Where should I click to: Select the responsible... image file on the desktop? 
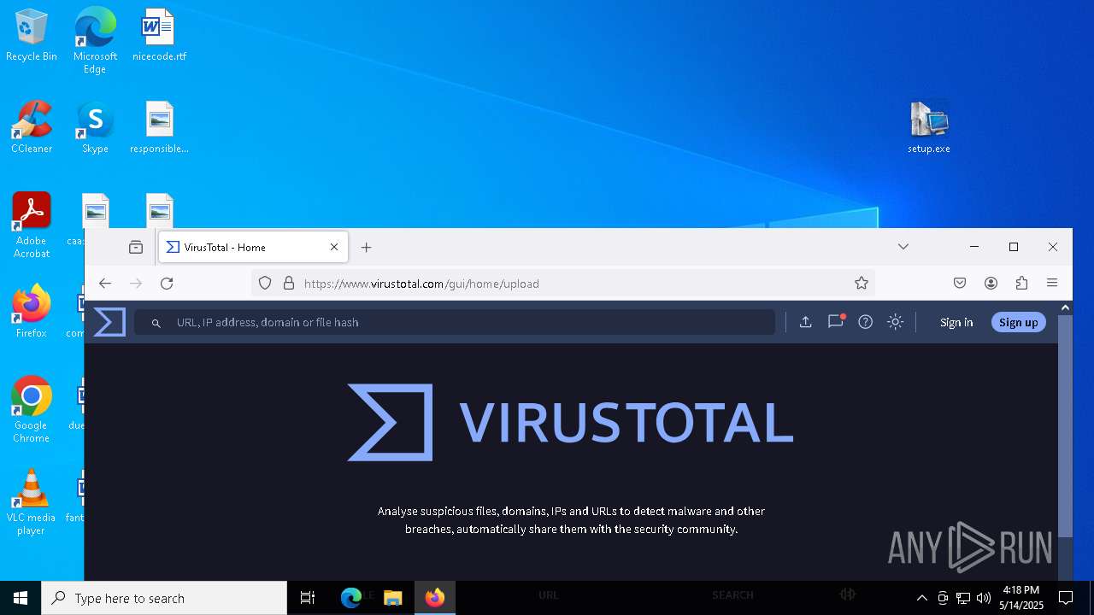click(x=159, y=127)
